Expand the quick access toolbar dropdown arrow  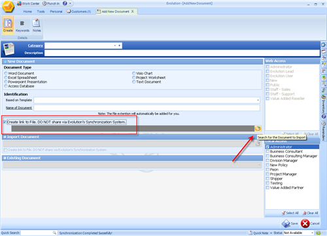click(x=70, y=3)
